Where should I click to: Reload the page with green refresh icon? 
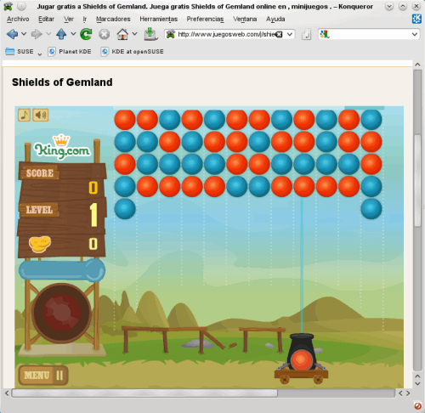86,34
